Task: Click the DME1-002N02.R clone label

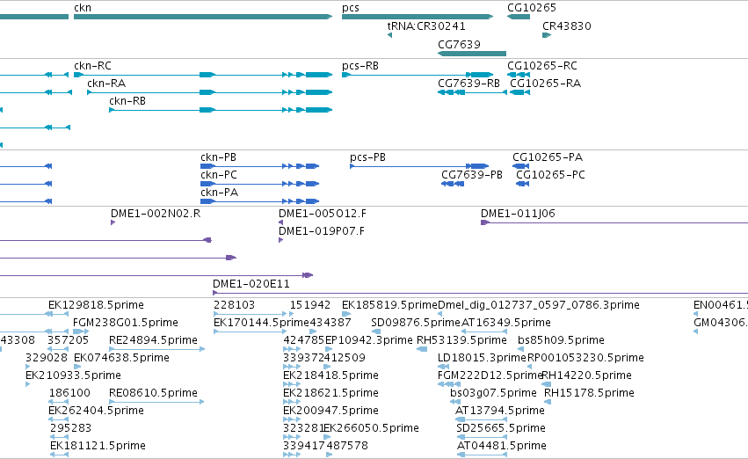Action: point(156,214)
